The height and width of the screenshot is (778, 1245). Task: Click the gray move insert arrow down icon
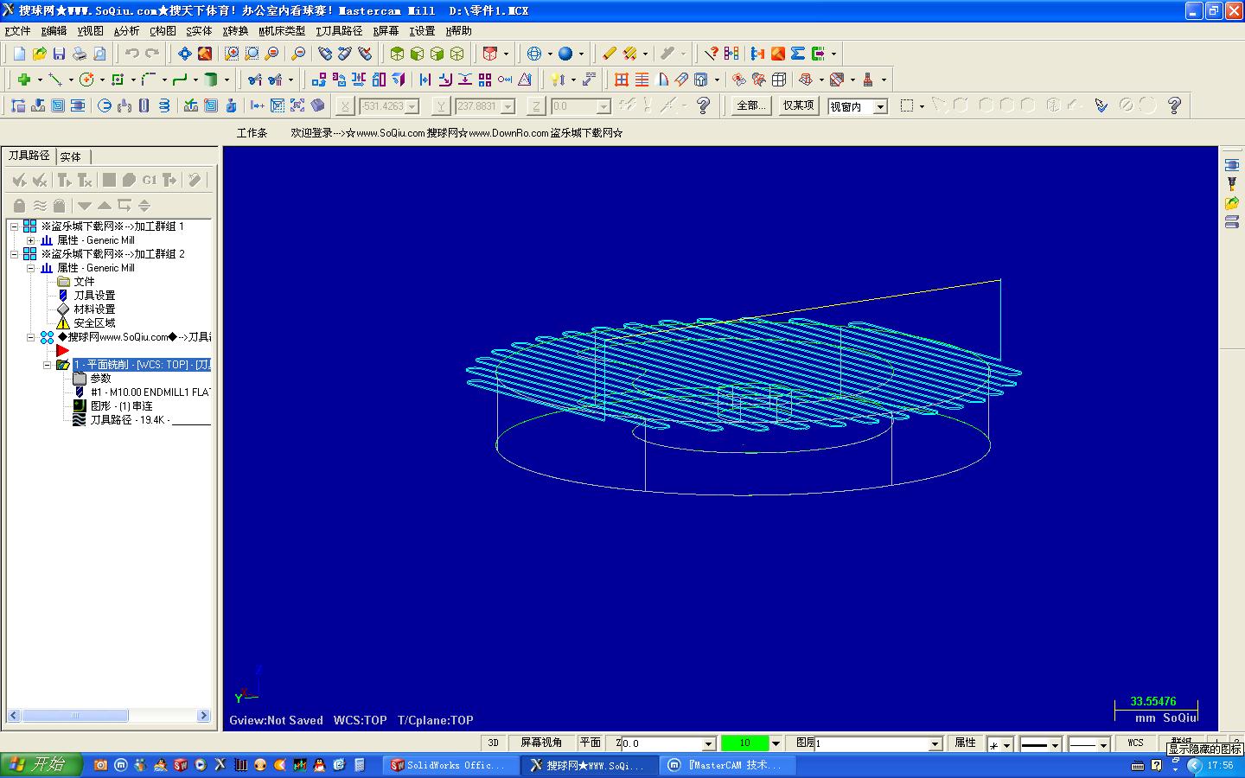click(x=84, y=206)
